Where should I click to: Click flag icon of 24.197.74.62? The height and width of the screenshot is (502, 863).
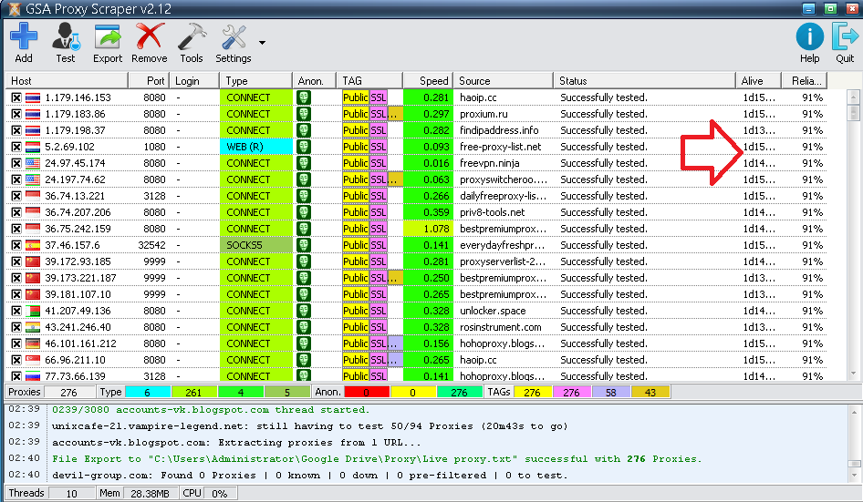(x=33, y=179)
